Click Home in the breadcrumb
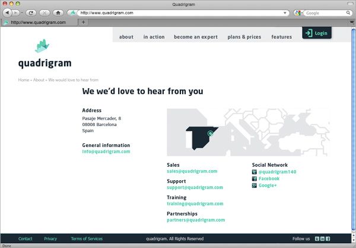This screenshot has height=248, width=356. pos(24,80)
